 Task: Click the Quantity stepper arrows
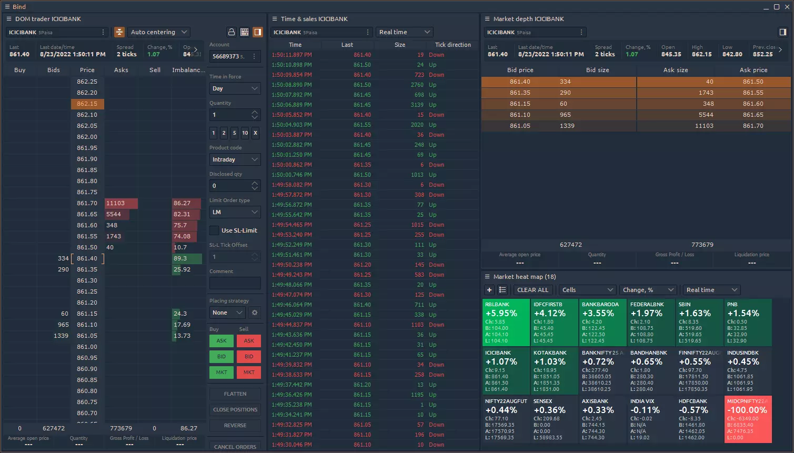(x=255, y=115)
